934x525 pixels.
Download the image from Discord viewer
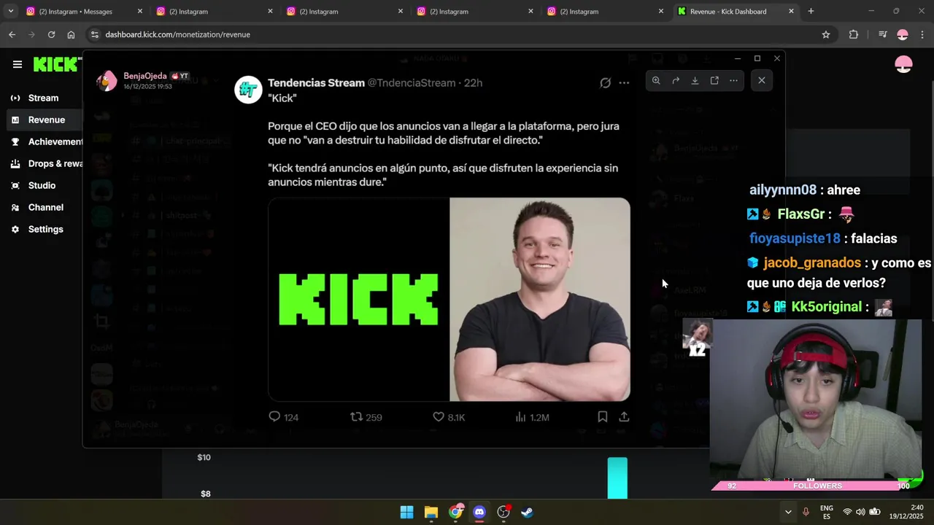695,80
